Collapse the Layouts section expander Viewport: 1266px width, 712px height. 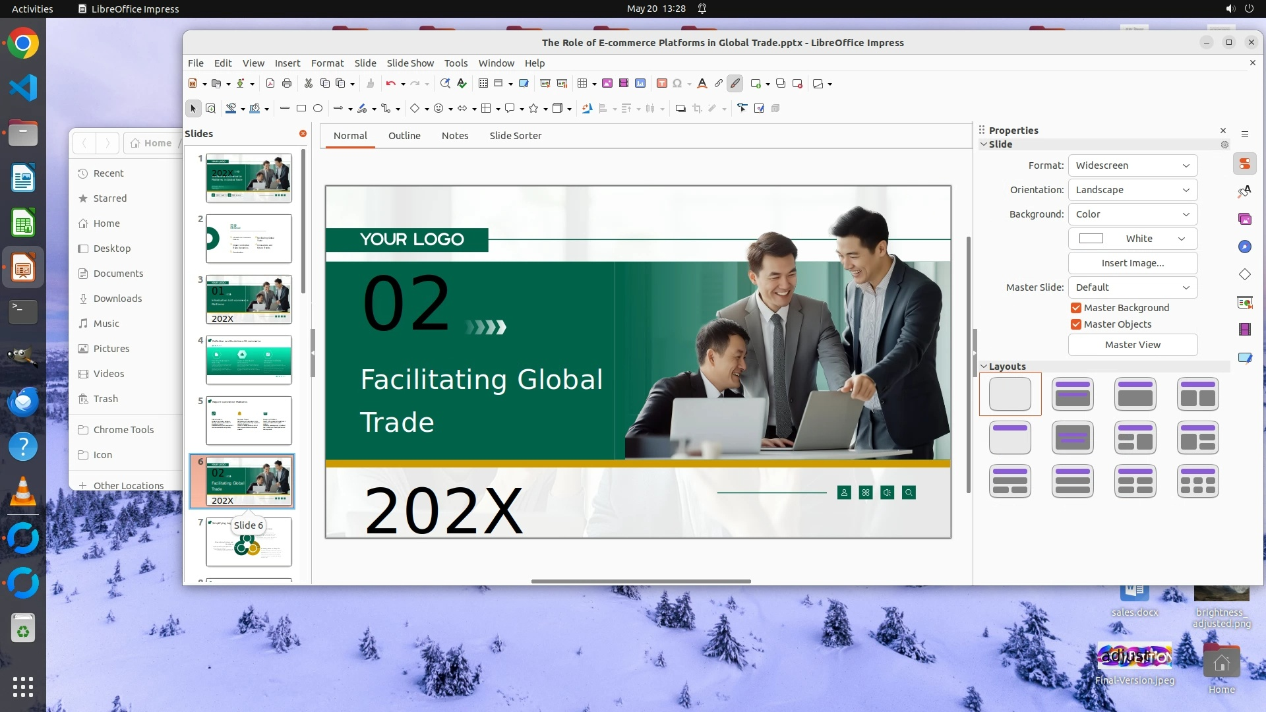tap(984, 367)
